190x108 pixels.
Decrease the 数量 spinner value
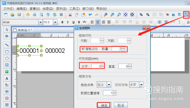click(x=123, y=50)
